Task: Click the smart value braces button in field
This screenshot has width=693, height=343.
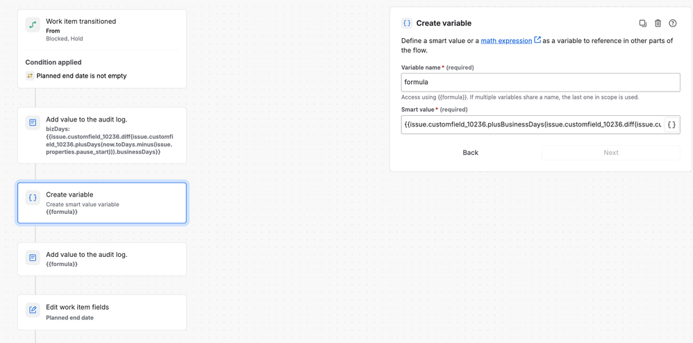Action: [671, 125]
